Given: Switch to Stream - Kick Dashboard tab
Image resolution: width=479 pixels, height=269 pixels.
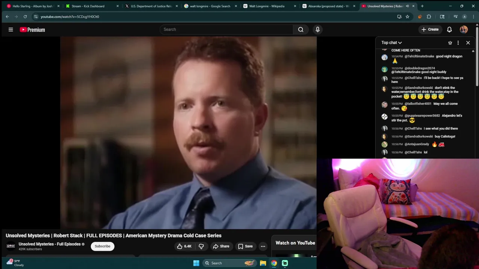Looking at the screenshot, I should pos(92,6).
